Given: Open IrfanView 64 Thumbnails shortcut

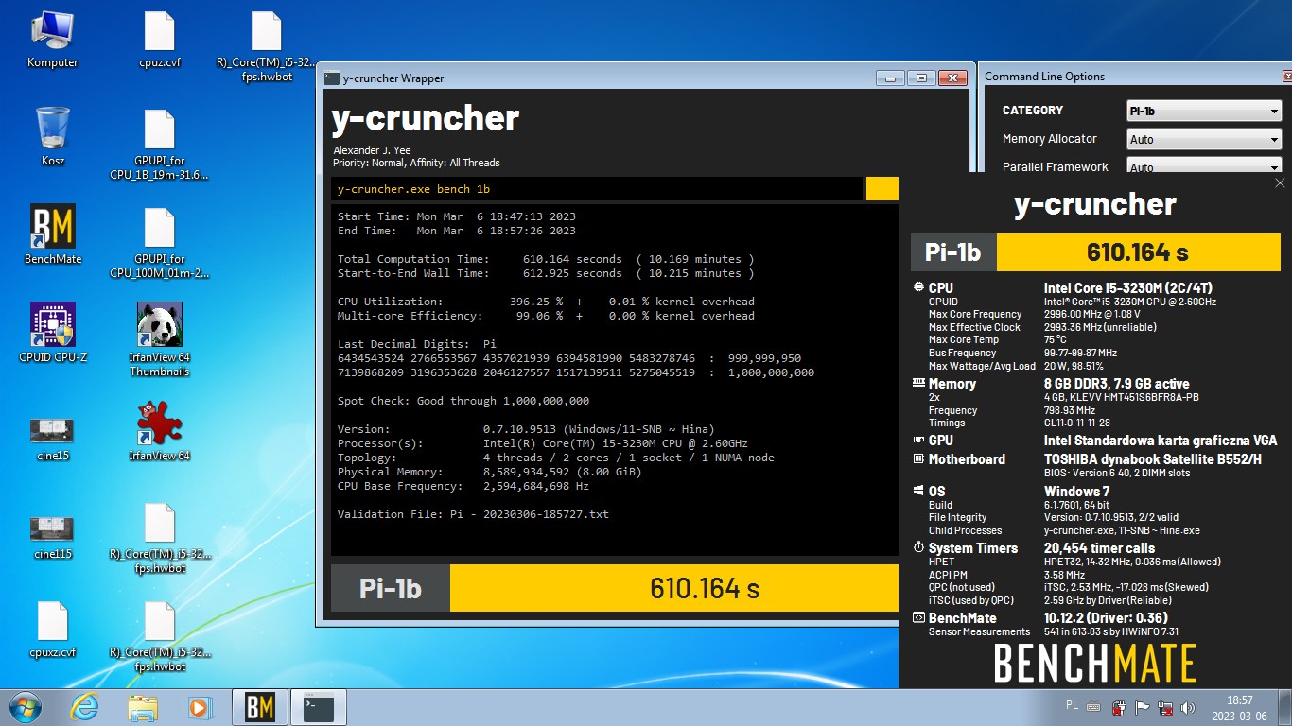Looking at the screenshot, I should click(159, 339).
